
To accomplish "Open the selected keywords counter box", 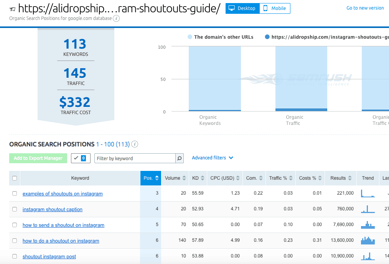I will tap(81, 158).
